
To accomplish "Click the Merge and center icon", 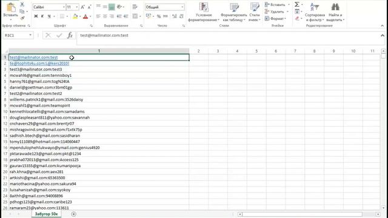I will [135, 16].
